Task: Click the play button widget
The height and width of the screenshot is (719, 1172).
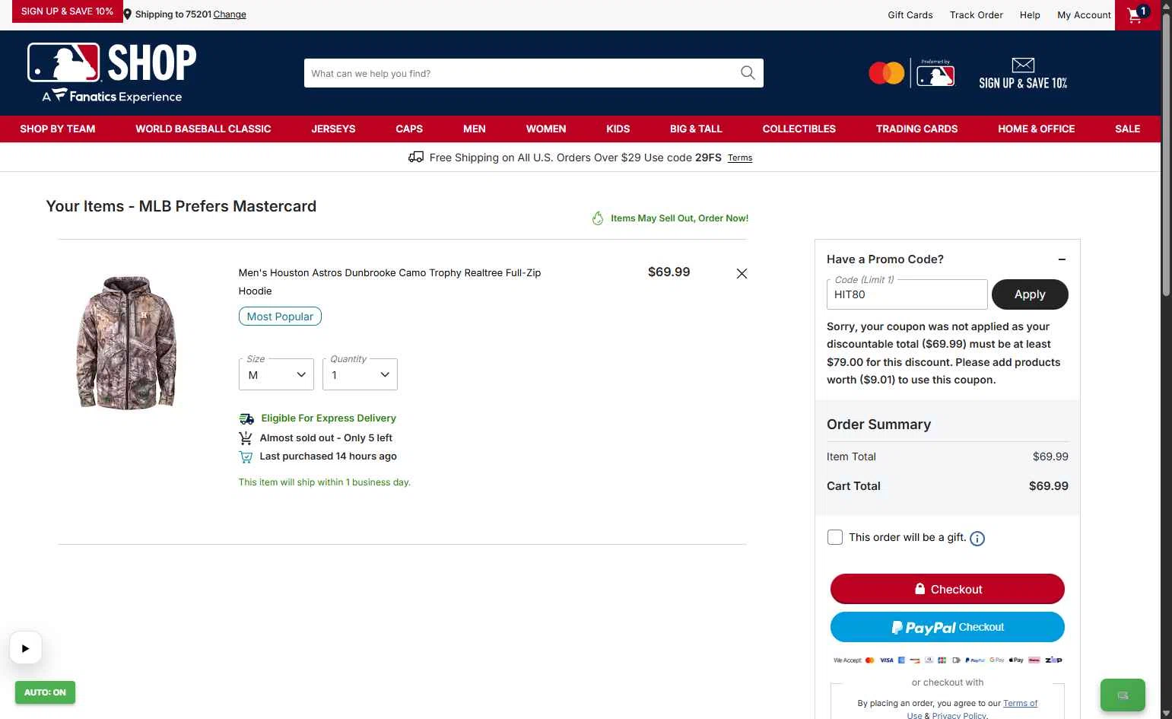Action: [x=25, y=648]
